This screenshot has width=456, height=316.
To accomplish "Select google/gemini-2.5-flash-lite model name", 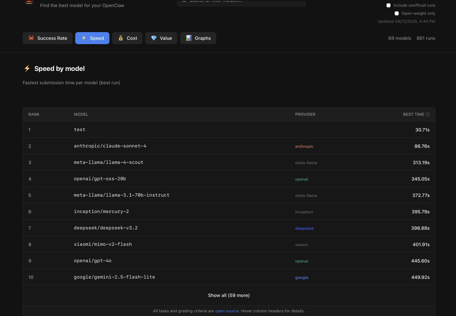I will click(x=114, y=277).
